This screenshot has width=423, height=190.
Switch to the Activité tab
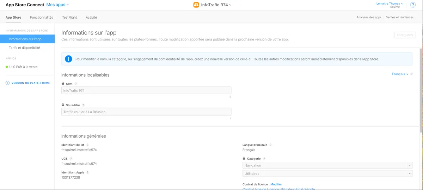[x=91, y=17]
